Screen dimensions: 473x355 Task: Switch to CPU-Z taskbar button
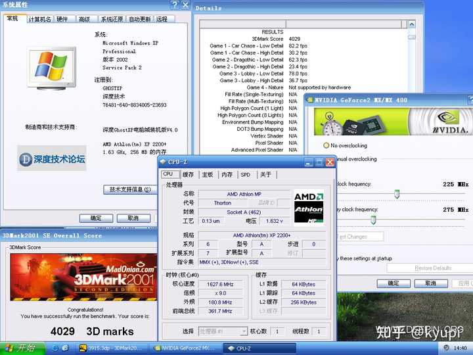tap(259, 348)
